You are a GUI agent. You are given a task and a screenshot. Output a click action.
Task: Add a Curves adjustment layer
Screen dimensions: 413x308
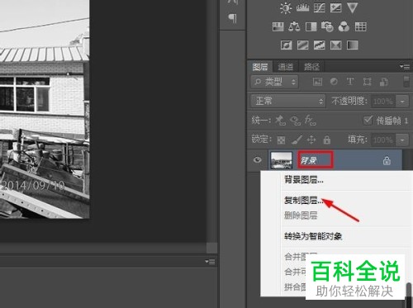click(320, 8)
